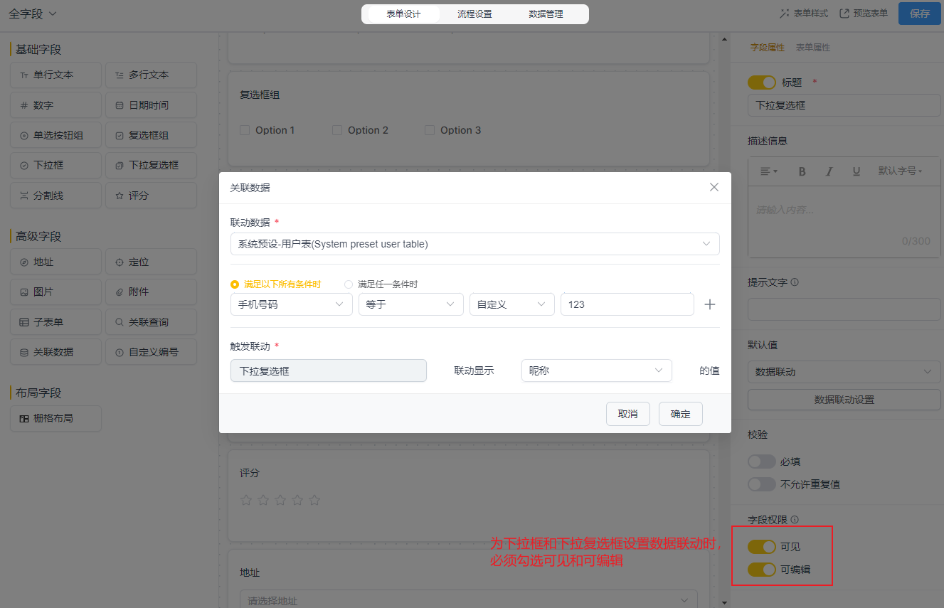
Task: Click the 提示文字 info icon
Action: point(795,282)
